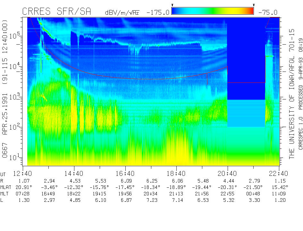Image resolution: width=303 pixels, height=231 pixels.
Task: Click the L value 7.23
Action: tap(151, 200)
